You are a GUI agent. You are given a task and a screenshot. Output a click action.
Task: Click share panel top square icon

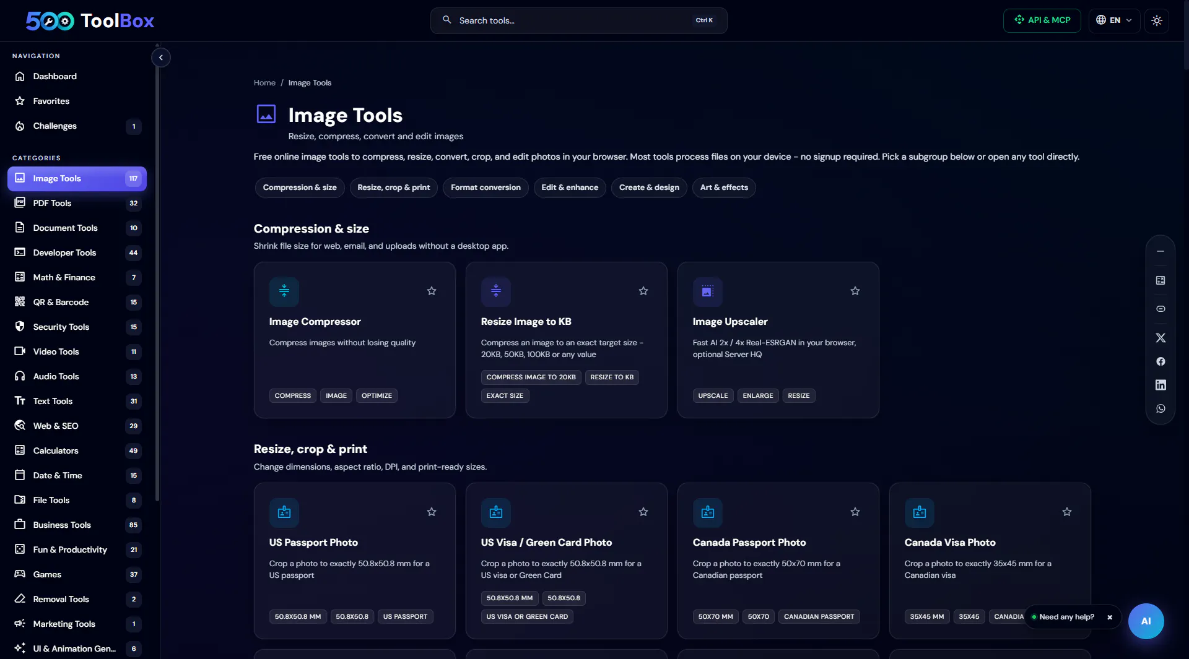[1161, 280]
